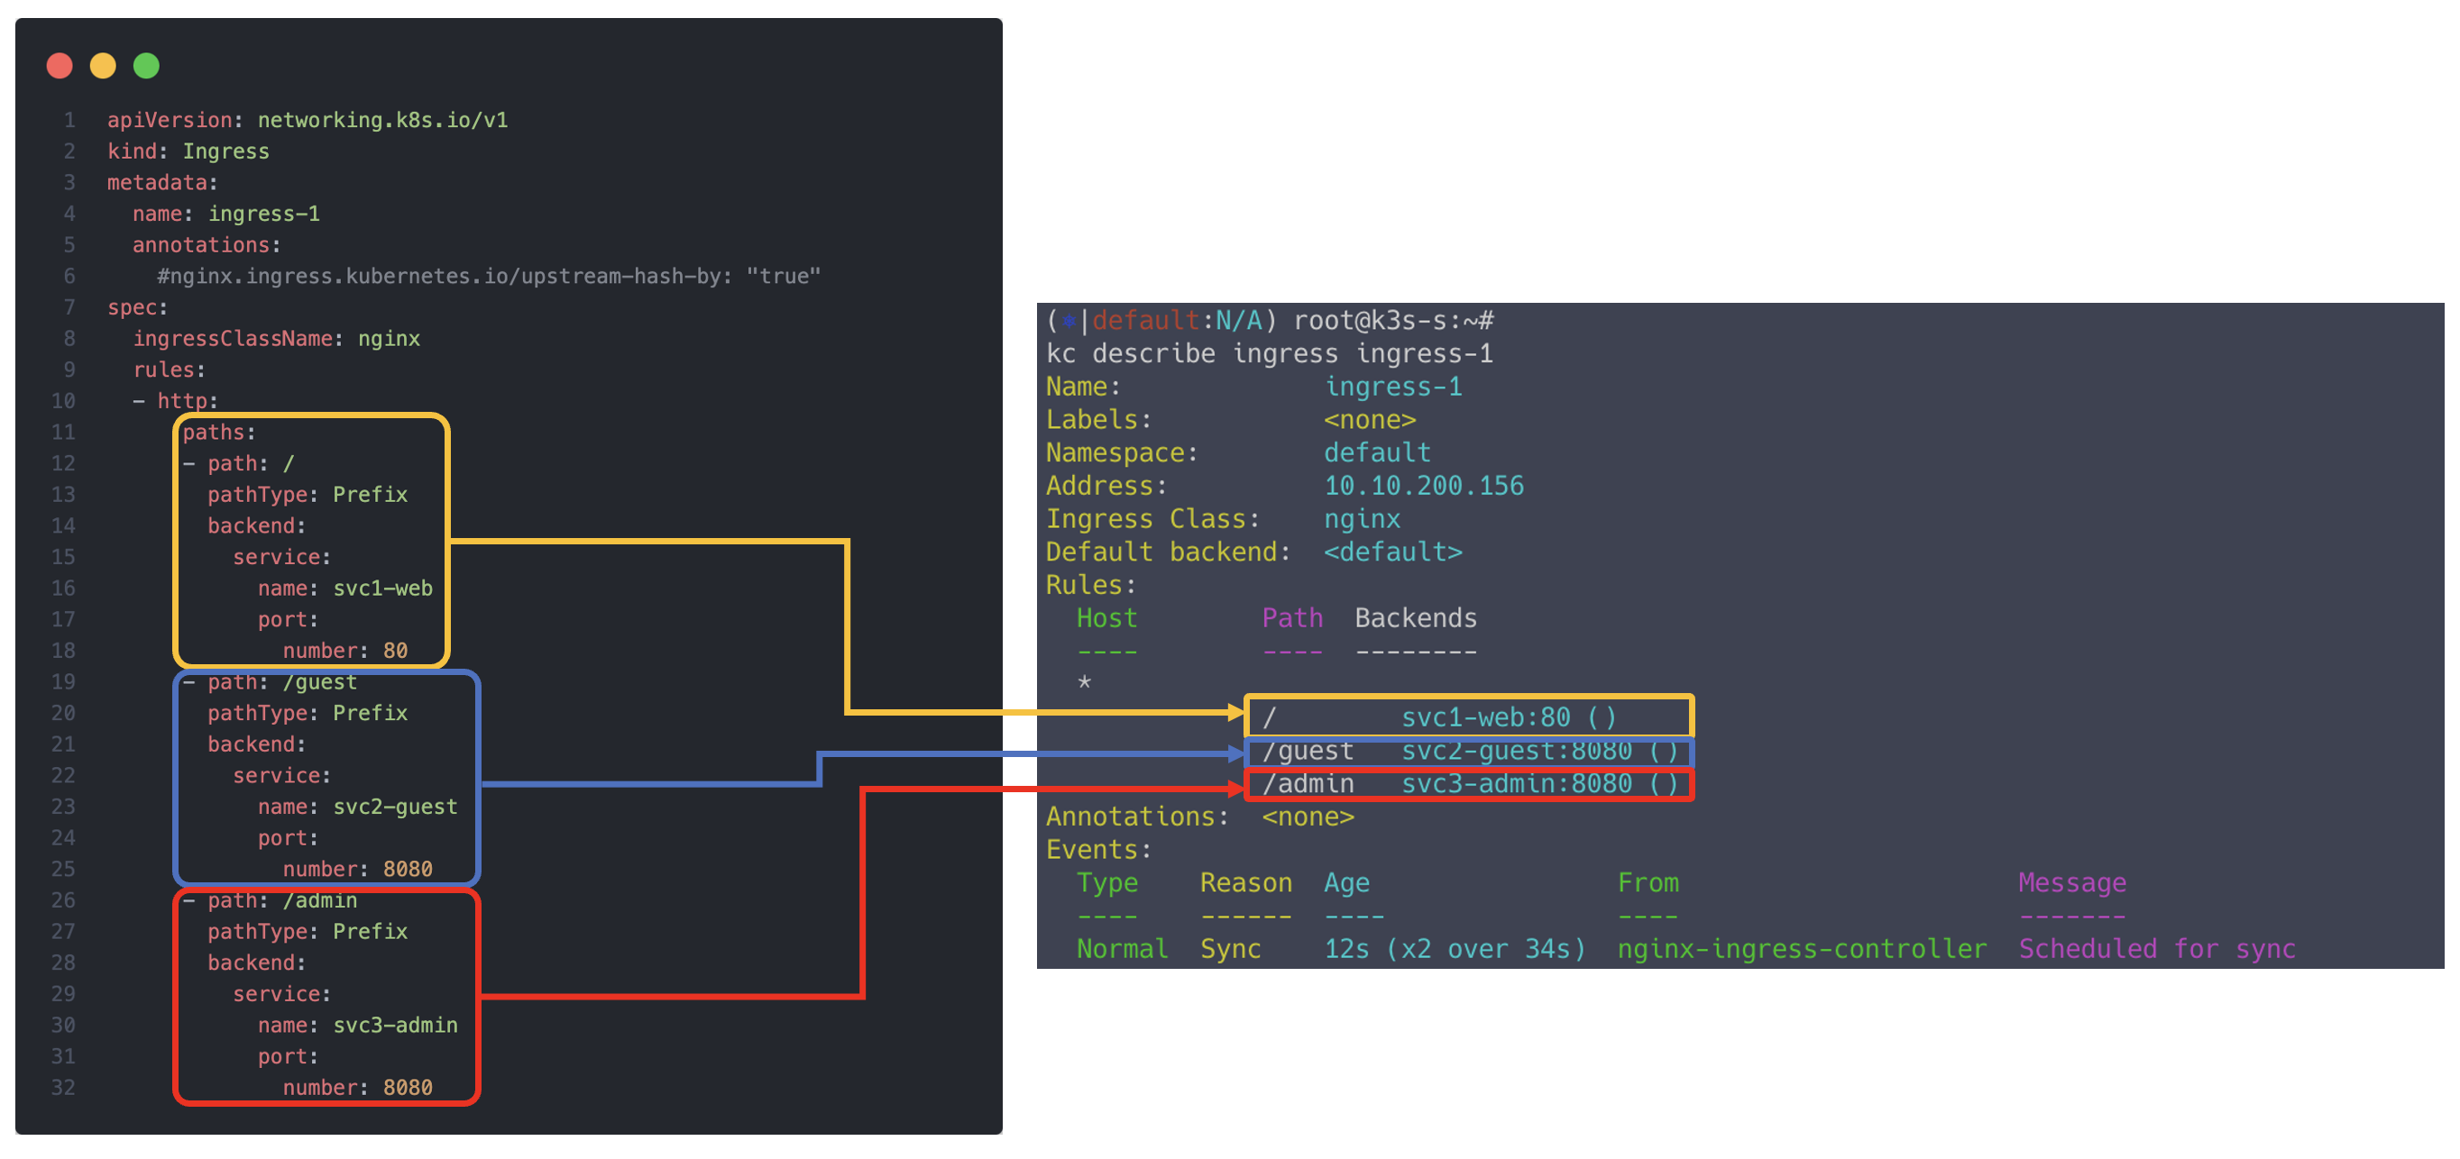The image size is (2460, 1159).
Task: Click line number 10 in gutter
Action: pos(63,401)
